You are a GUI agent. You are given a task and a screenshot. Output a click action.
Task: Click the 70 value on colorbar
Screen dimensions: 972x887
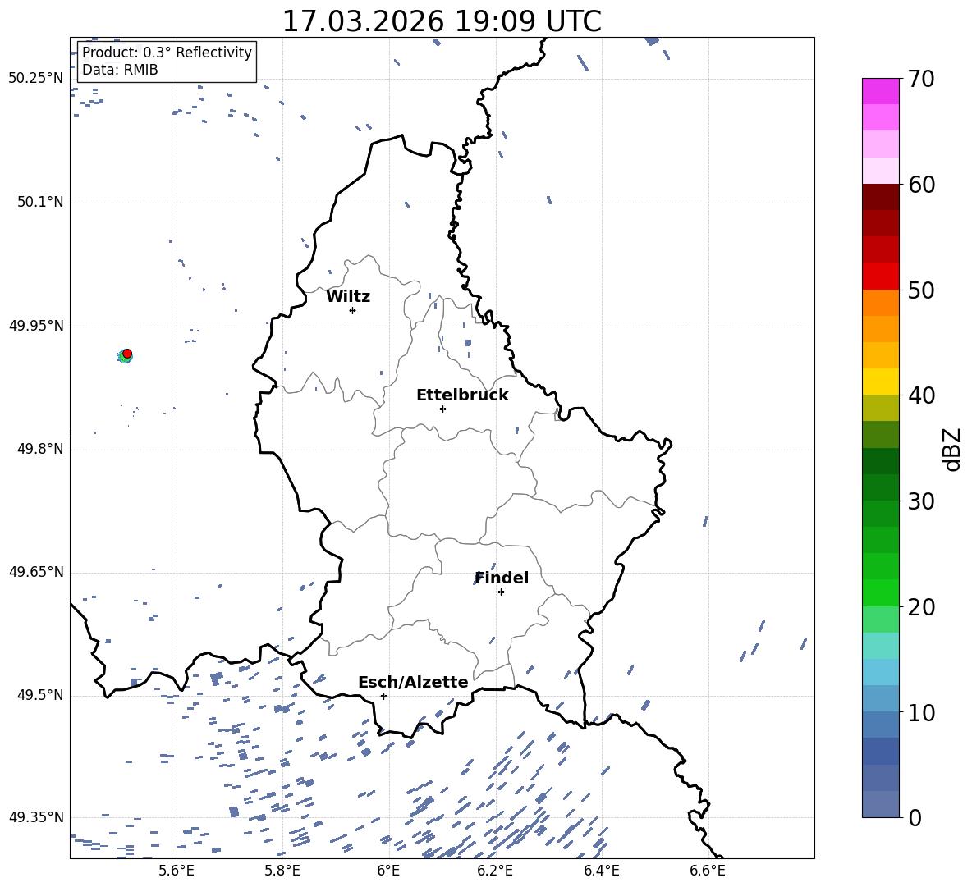click(921, 79)
